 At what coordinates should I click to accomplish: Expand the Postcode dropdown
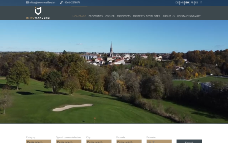pos(129,141)
